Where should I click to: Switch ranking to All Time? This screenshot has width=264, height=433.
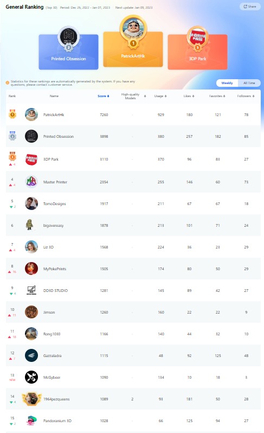point(249,83)
